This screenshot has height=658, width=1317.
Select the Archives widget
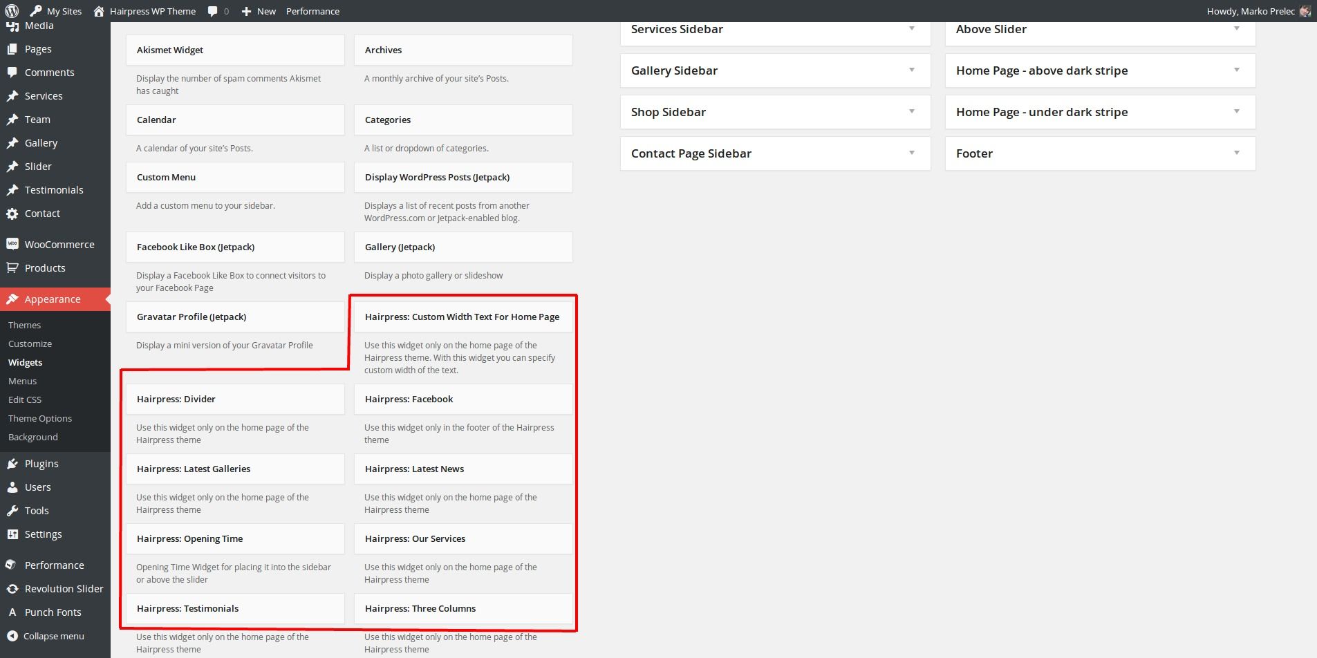pyautogui.click(x=463, y=50)
